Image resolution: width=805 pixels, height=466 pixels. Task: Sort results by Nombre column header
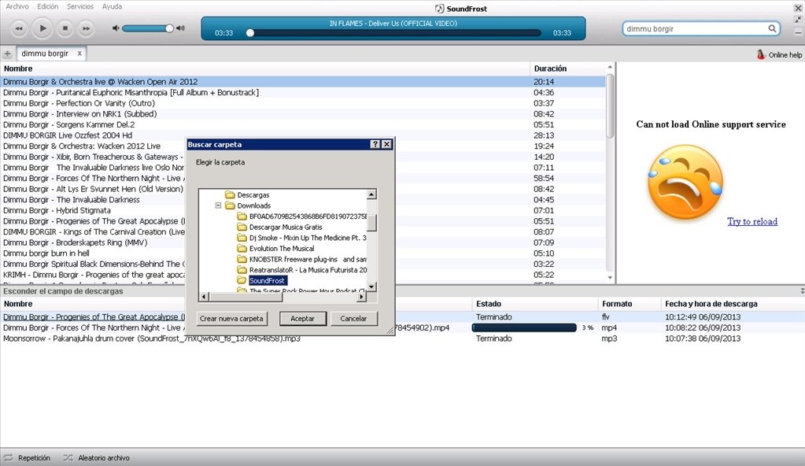pyautogui.click(x=265, y=68)
